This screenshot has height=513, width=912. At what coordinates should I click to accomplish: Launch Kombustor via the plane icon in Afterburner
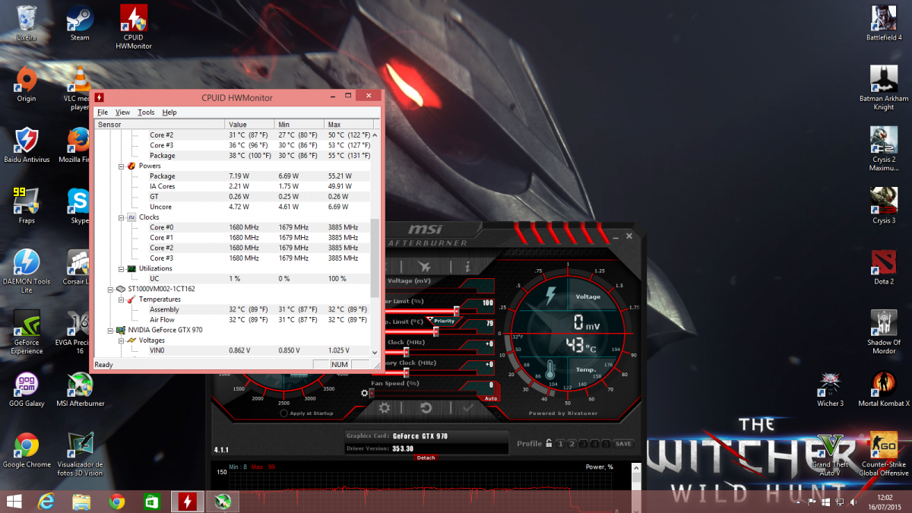(x=424, y=267)
